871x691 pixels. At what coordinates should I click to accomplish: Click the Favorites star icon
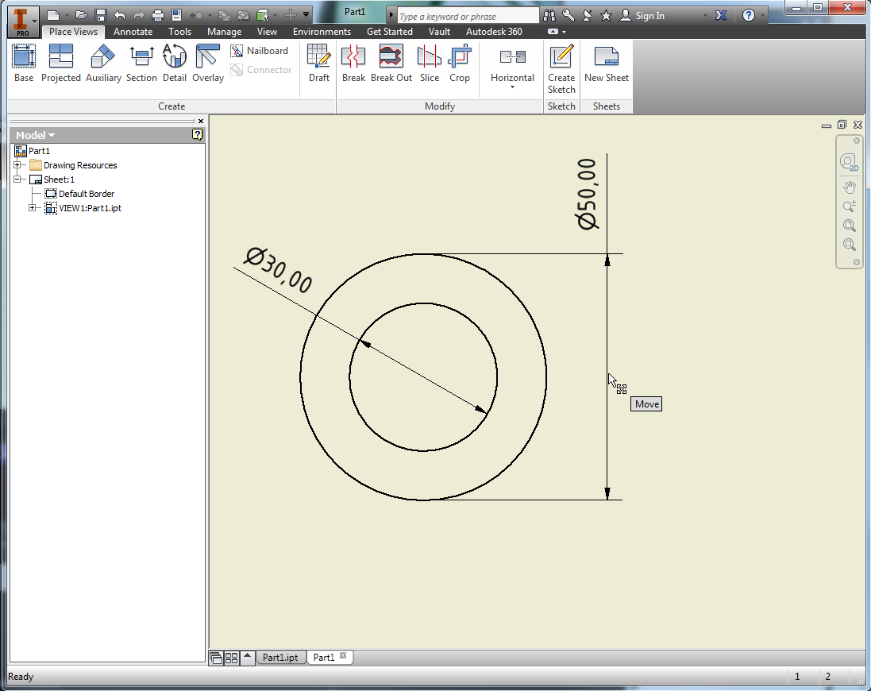(x=606, y=16)
